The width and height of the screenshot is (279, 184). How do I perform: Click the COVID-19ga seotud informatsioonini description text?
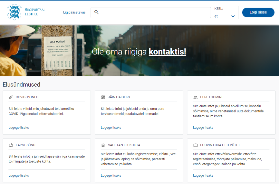pyautogui.click(x=41, y=111)
